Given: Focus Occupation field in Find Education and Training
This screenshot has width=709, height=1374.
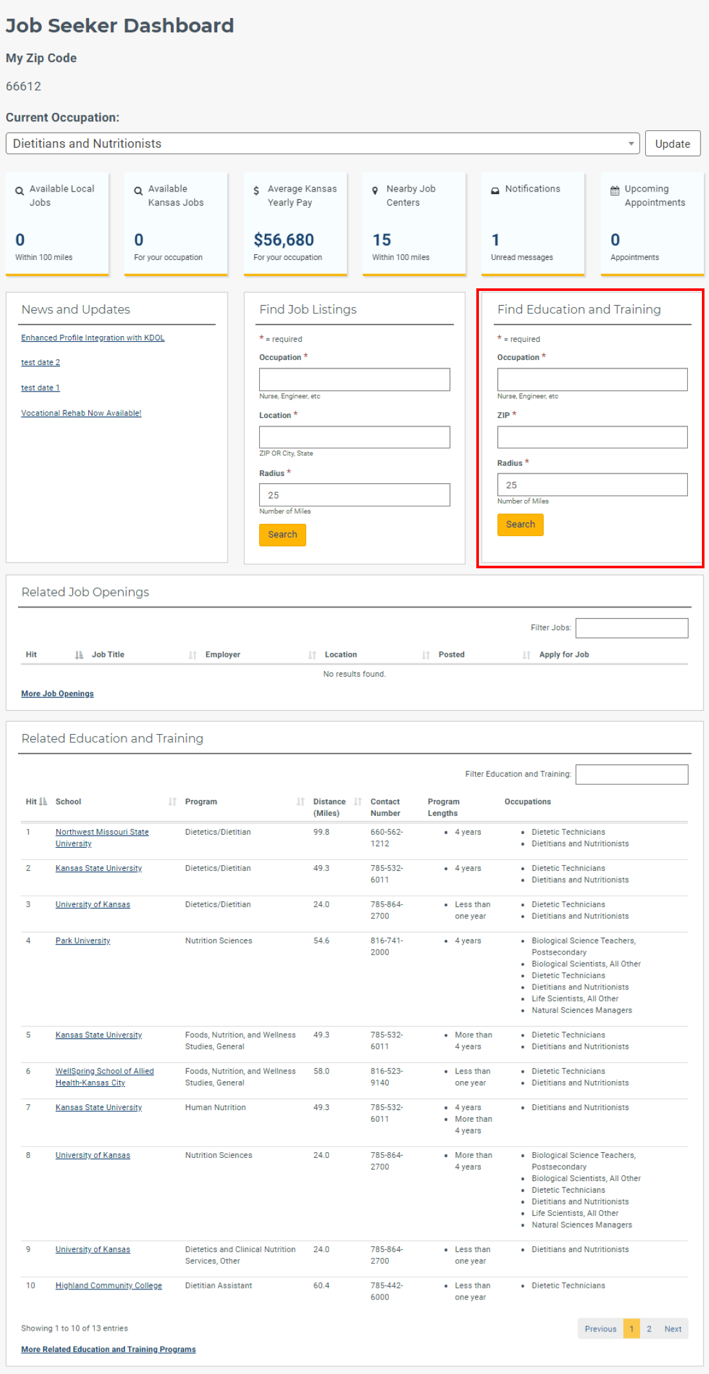Looking at the screenshot, I should coord(592,379).
